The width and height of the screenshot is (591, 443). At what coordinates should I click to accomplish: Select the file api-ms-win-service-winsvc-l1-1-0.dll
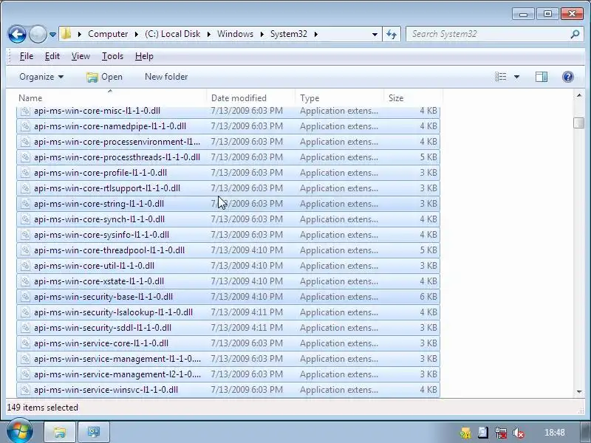228,390
